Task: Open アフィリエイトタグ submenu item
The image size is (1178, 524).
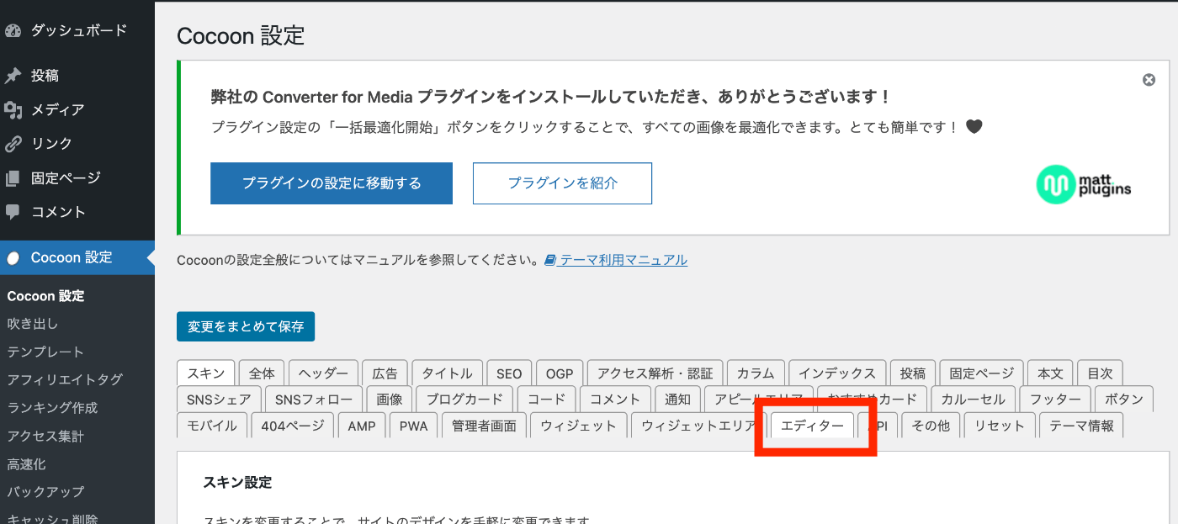Action: (x=65, y=380)
